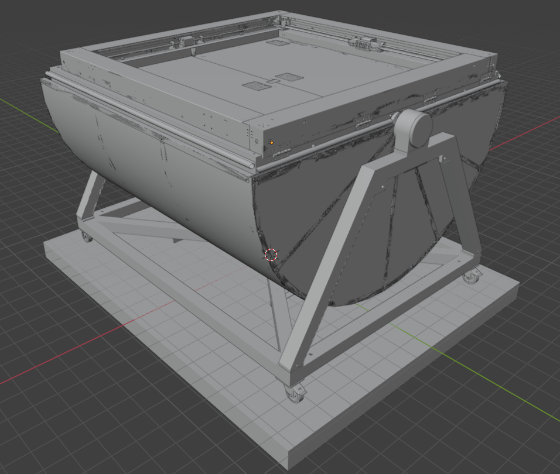Select the orange object origin dot

[272, 143]
